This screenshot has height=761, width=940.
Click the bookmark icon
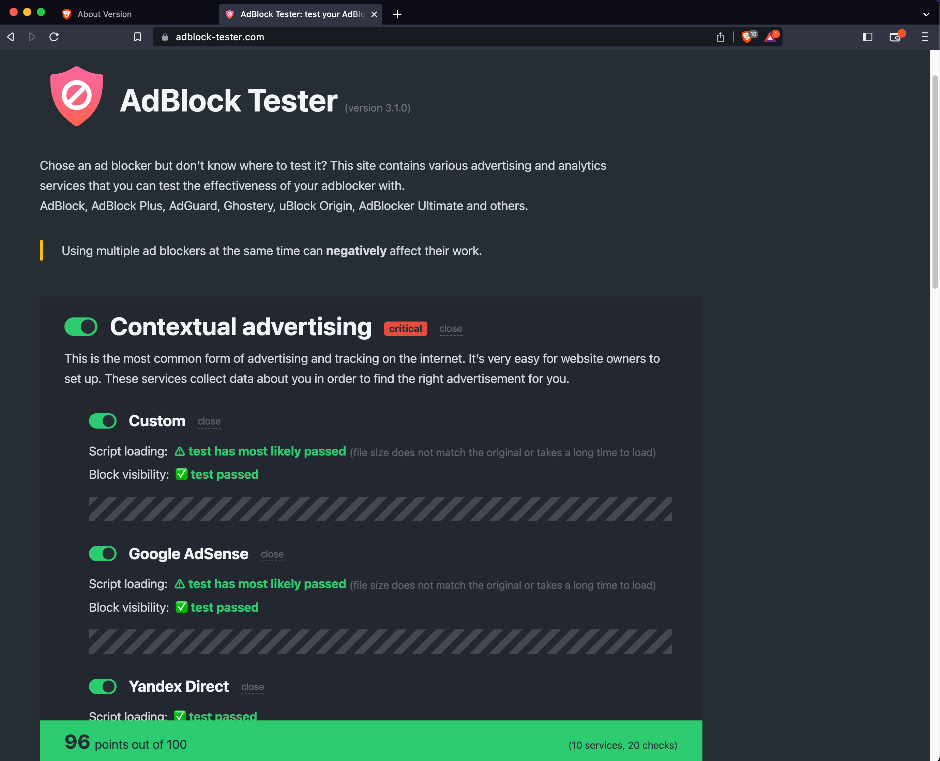point(138,37)
